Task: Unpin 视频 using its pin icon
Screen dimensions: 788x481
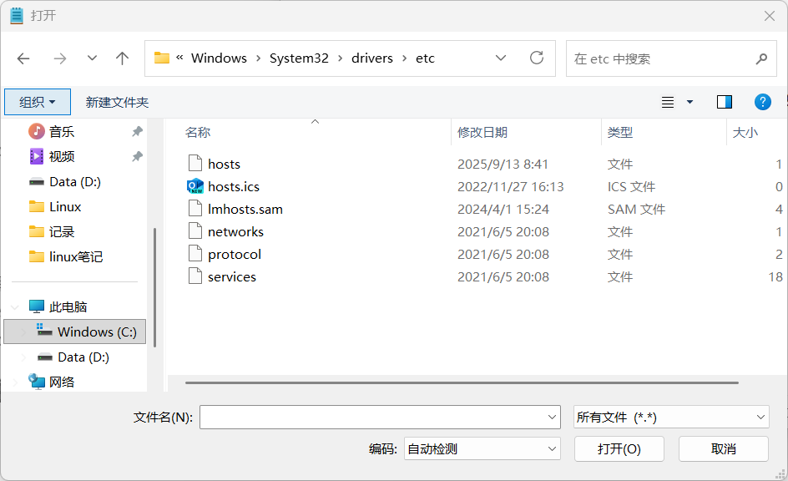Action: coord(137,156)
